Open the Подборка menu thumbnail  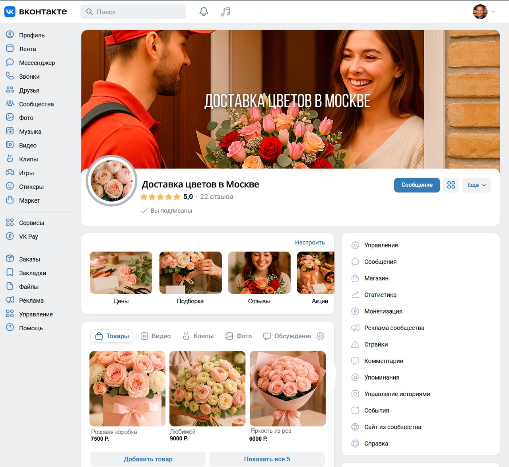190,273
